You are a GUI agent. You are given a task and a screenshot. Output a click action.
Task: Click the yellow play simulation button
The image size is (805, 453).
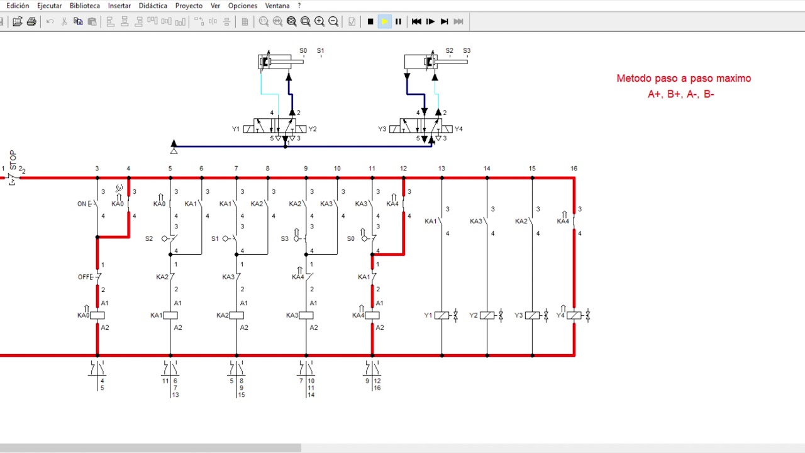[x=384, y=21]
